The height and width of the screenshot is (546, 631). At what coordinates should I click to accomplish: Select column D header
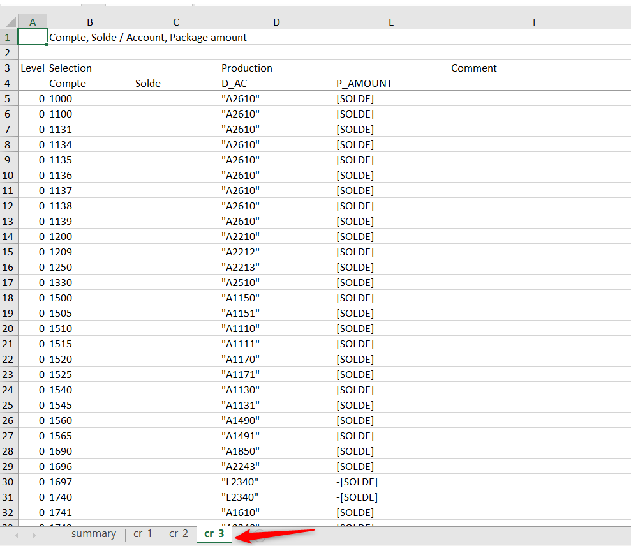[276, 22]
